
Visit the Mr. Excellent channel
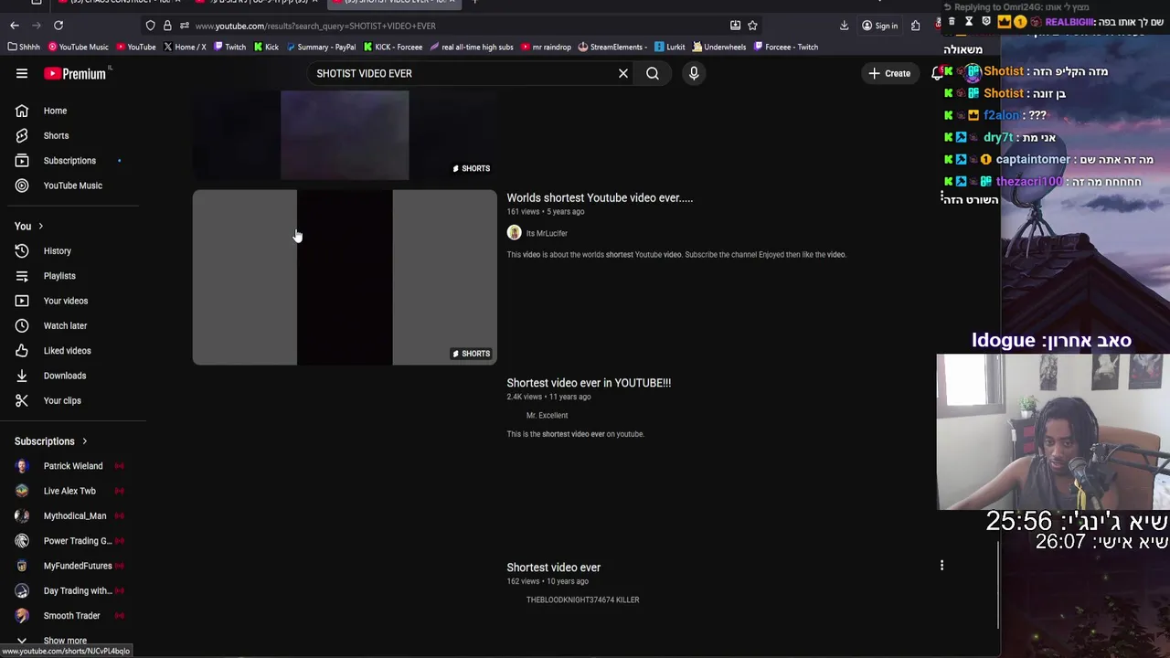click(547, 415)
